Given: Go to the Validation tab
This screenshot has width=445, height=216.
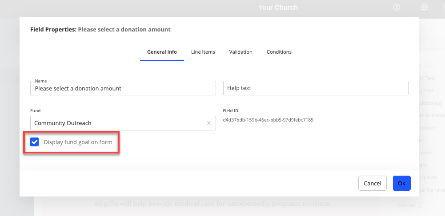Looking at the screenshot, I should 241,52.
